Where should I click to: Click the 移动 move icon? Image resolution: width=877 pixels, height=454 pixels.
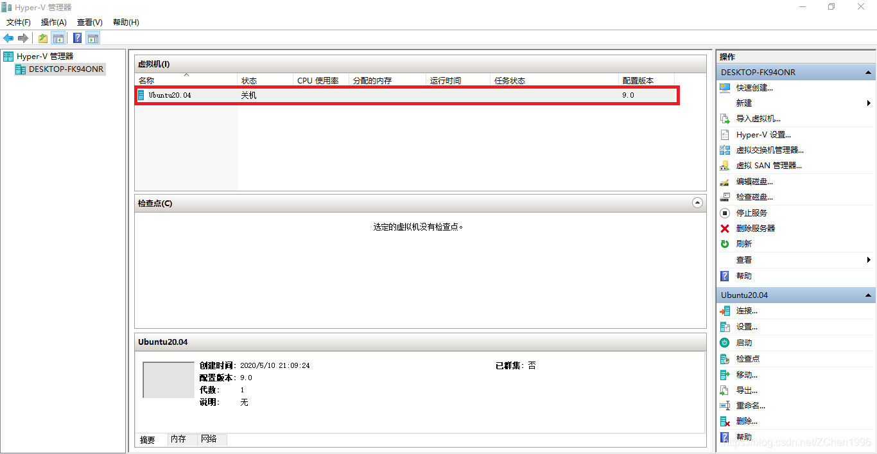click(725, 374)
